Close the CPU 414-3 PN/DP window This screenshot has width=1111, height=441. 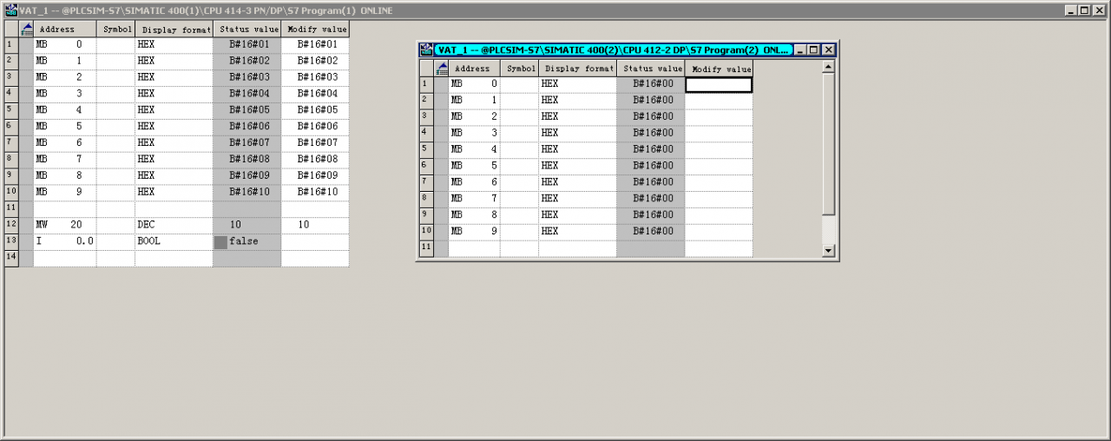(1100, 10)
